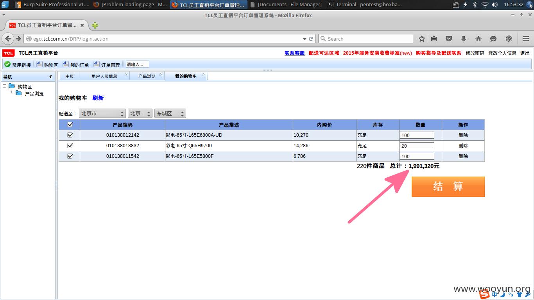Switch to Documents File Manager window
The image size is (534, 300).
(286, 5)
